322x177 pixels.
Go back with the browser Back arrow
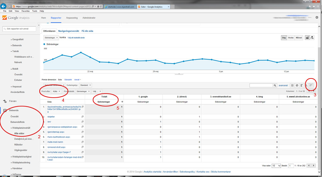pyautogui.click(x=3, y=6)
